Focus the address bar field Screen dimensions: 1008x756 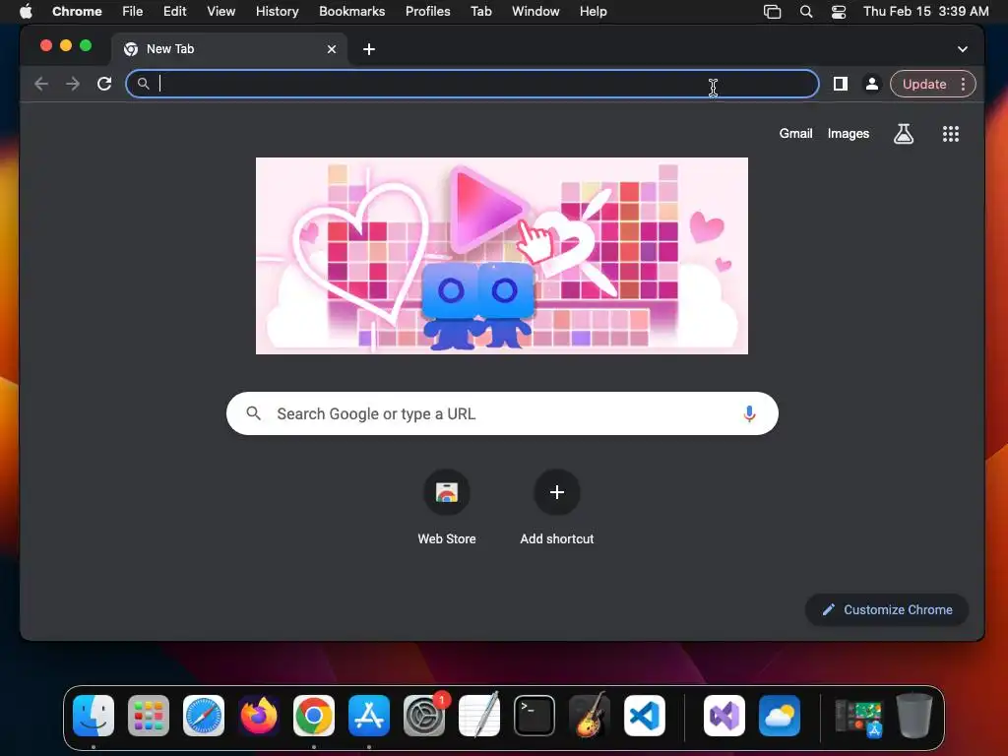click(x=472, y=84)
